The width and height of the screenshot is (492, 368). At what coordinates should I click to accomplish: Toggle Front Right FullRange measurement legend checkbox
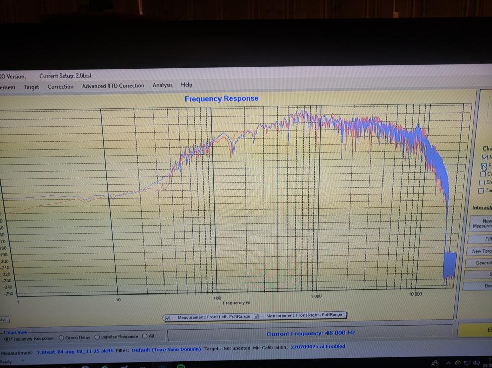click(x=256, y=316)
